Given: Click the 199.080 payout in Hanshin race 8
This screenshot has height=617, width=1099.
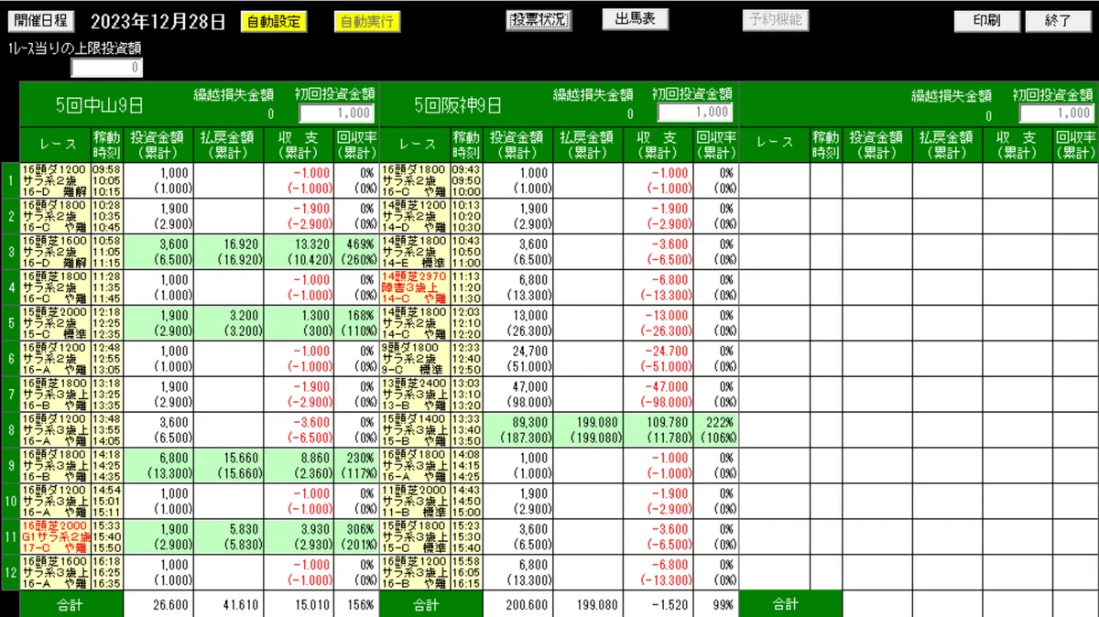Looking at the screenshot, I should (x=588, y=428).
